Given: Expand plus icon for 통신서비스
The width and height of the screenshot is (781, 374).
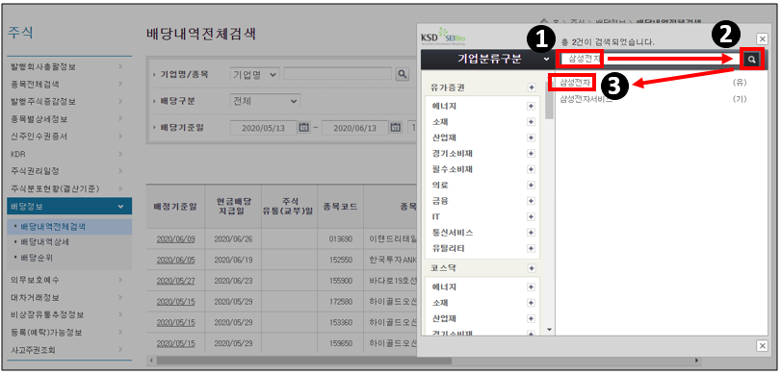Looking at the screenshot, I should (531, 233).
